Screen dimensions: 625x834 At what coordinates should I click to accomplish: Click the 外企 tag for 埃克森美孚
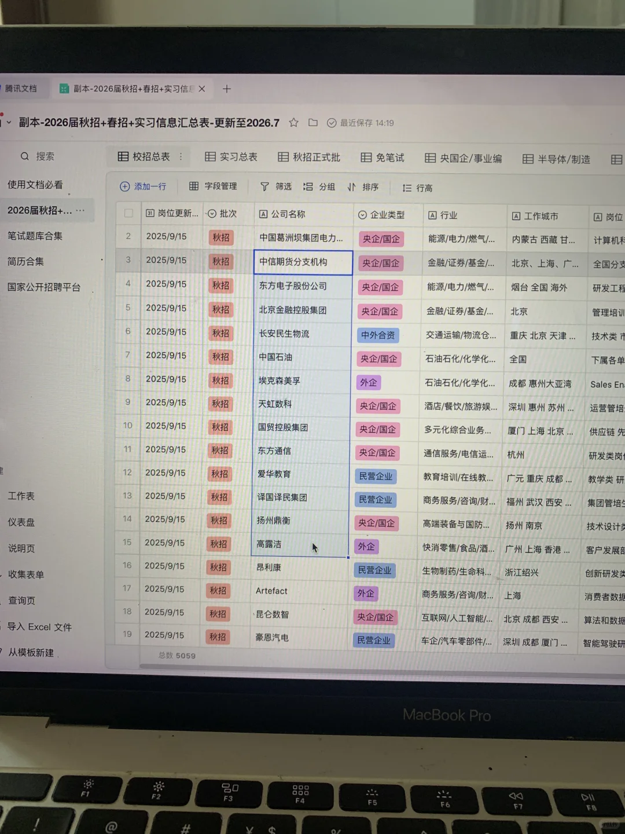(x=368, y=382)
